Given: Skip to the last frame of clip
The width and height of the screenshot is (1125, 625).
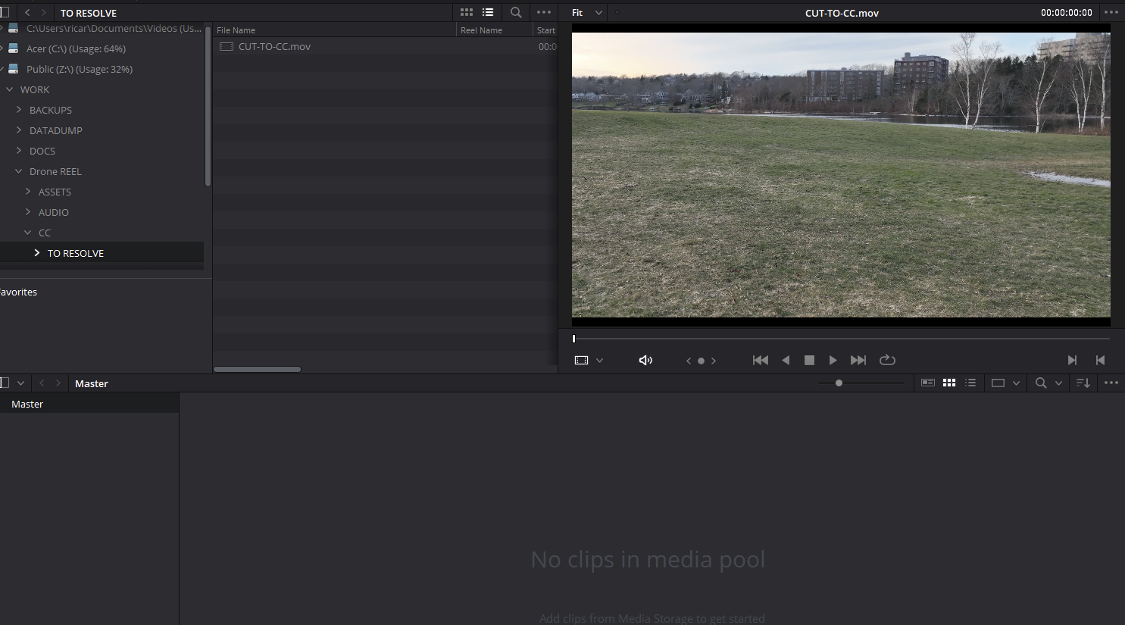Looking at the screenshot, I should (858, 361).
